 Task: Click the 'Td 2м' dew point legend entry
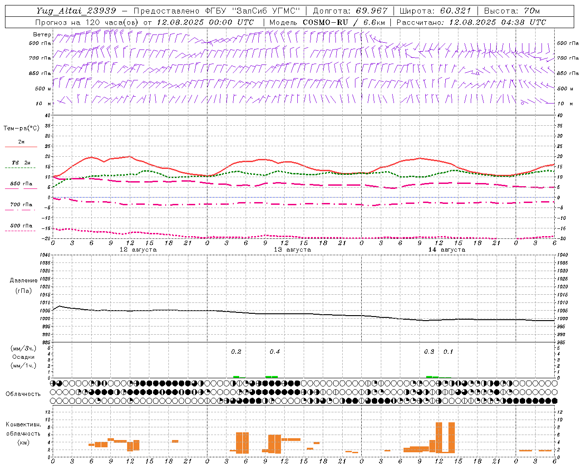[x=21, y=163]
